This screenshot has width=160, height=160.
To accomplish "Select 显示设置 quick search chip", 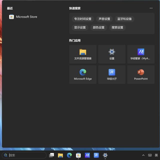I will [x=80, y=27].
